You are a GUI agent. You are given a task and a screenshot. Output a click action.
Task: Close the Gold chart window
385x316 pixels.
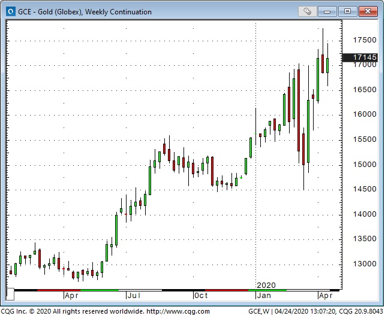[x=368, y=11]
